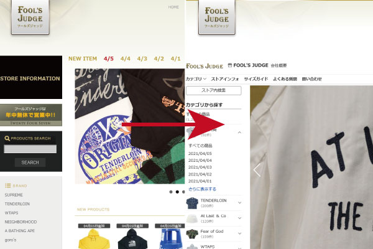Select the 4/4 new item tab

pyautogui.click(x=126, y=59)
